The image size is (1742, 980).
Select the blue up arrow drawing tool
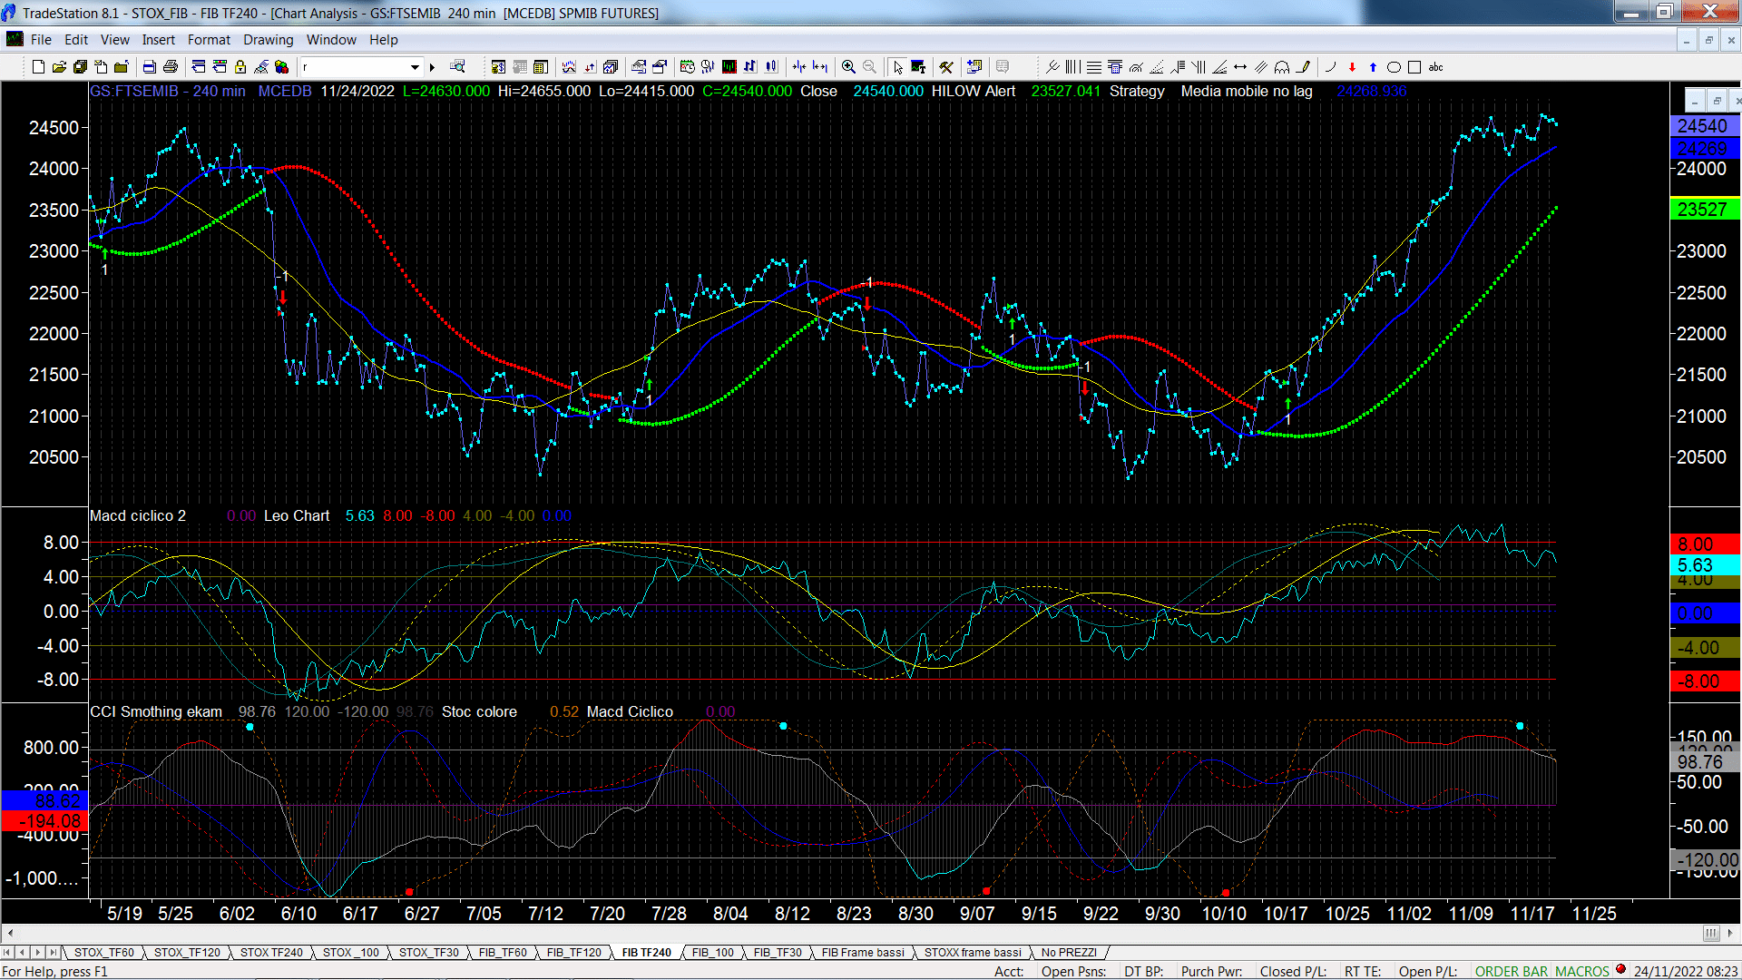[1373, 67]
